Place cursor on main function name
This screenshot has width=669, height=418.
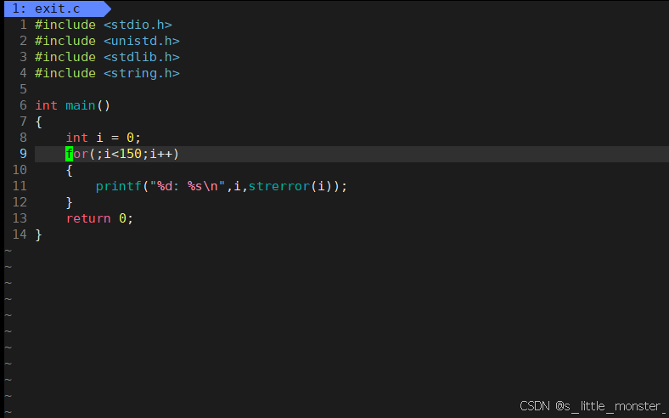click(80, 105)
